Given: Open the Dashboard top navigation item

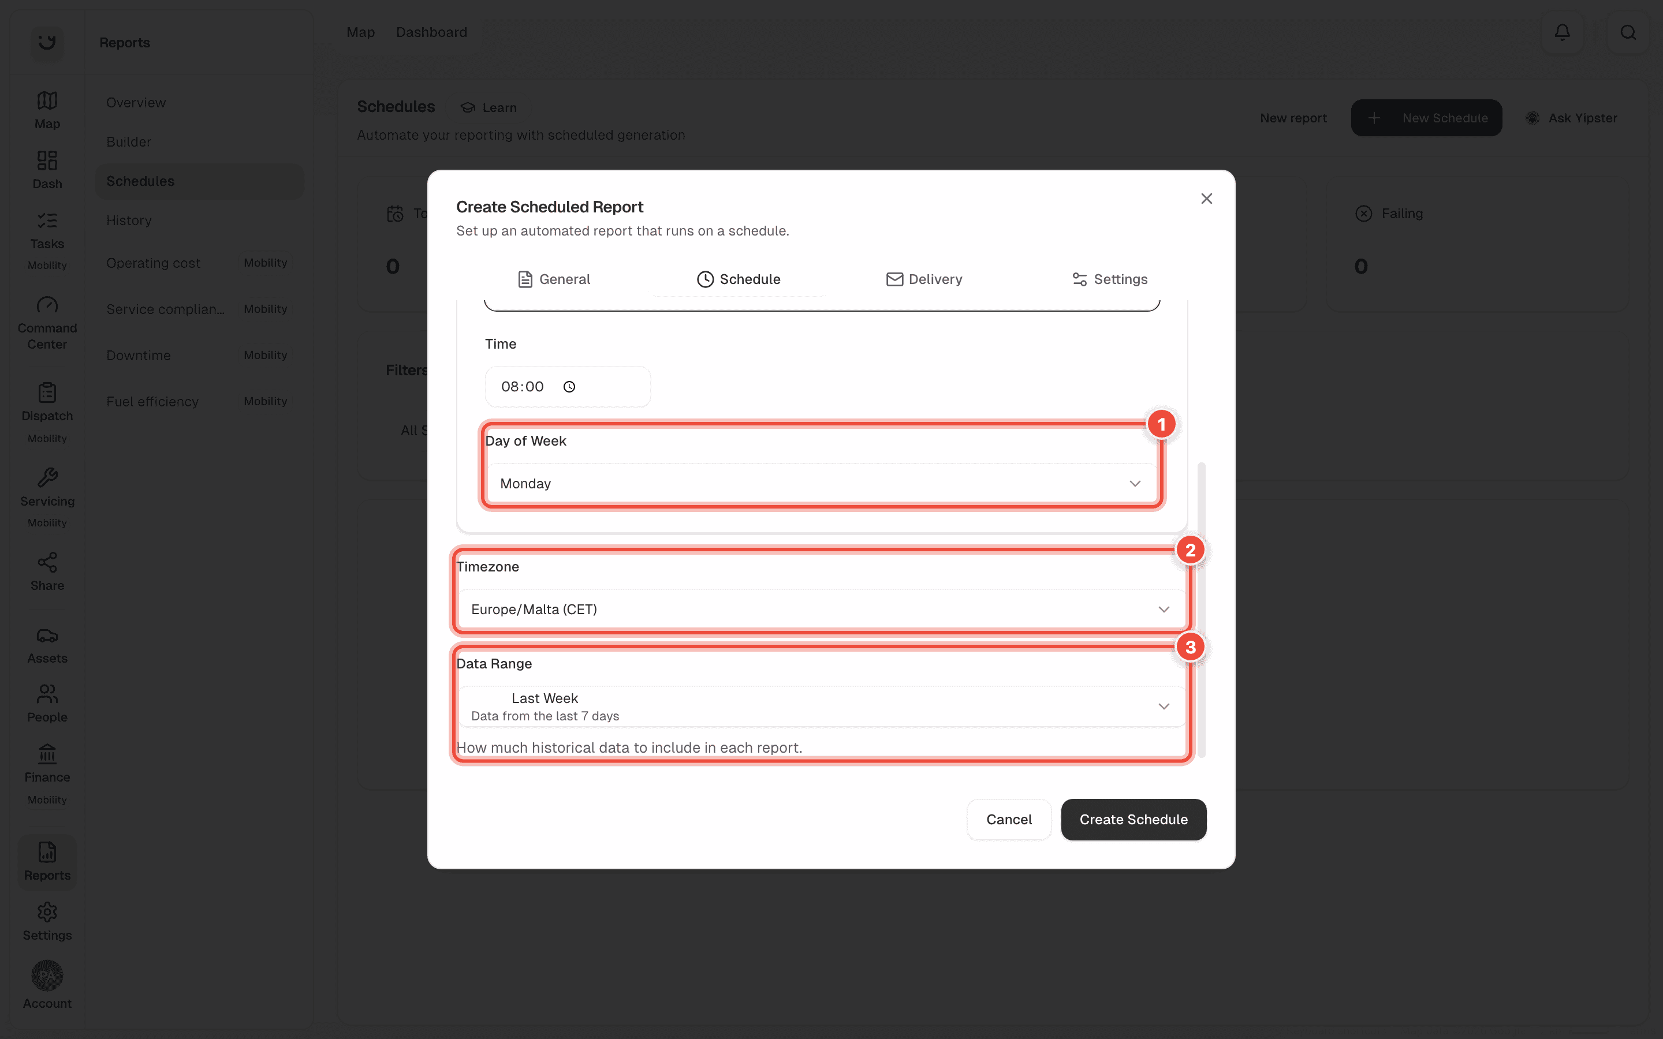Looking at the screenshot, I should pos(431,32).
